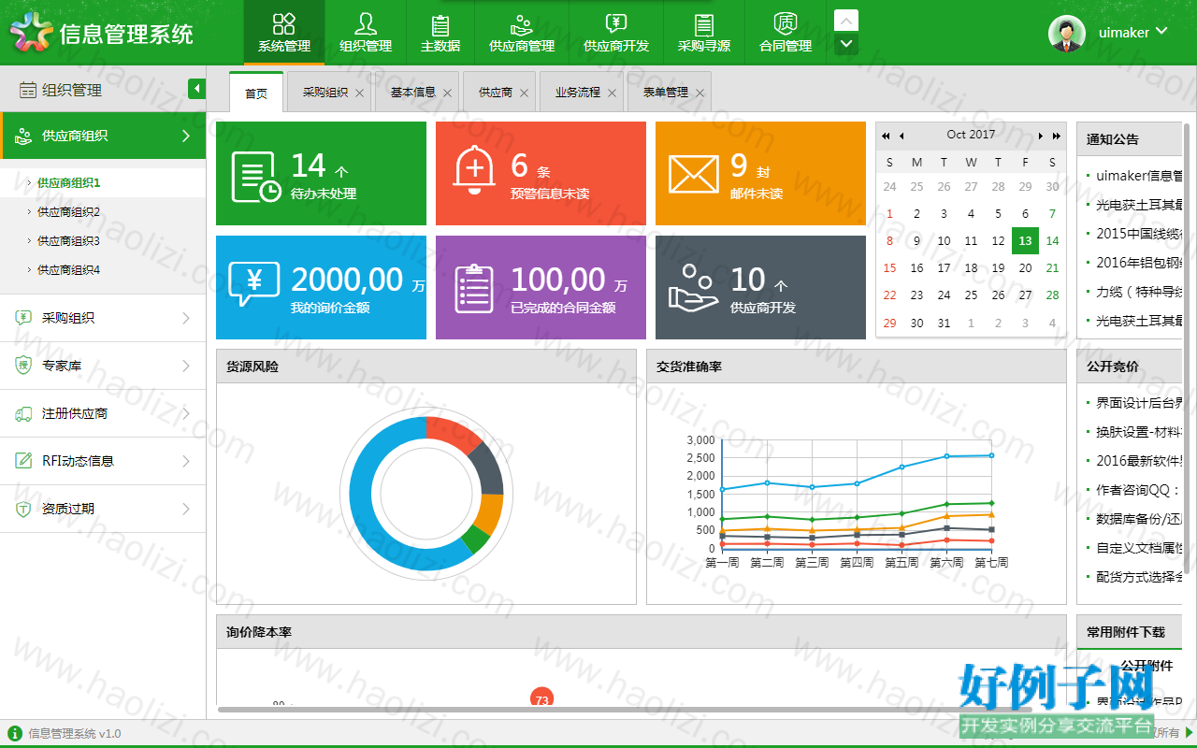Click the green play arrow in the status bar
Viewport: 1197px width, 748px height.
pos(1190,732)
